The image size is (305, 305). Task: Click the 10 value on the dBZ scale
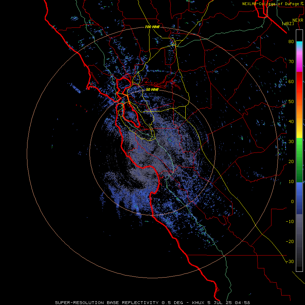[x=291, y=182]
